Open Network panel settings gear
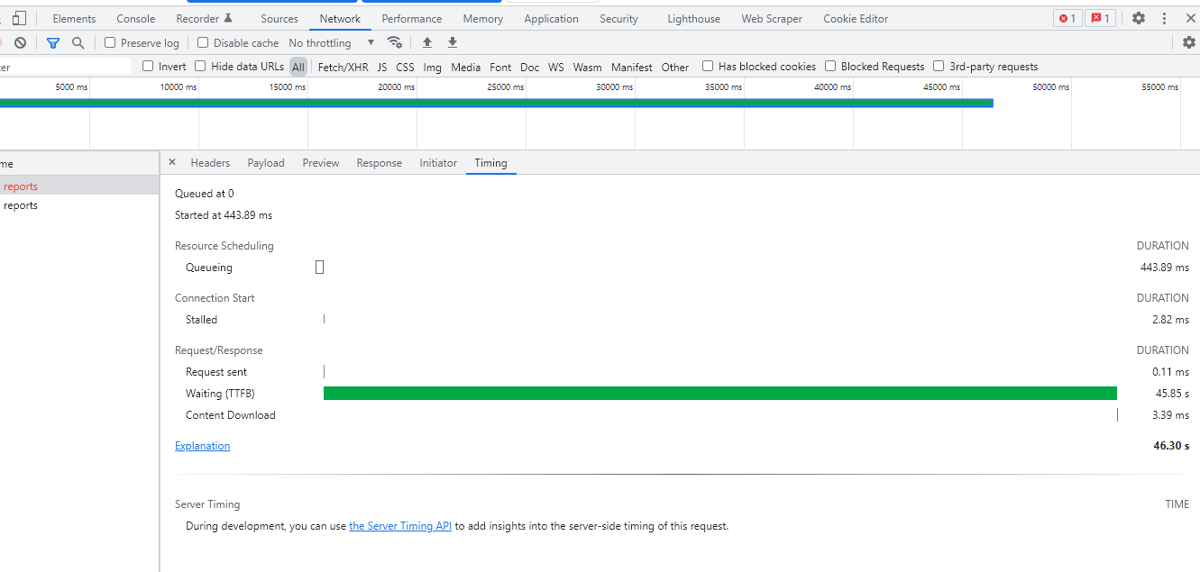The width and height of the screenshot is (1200, 572). (1189, 42)
